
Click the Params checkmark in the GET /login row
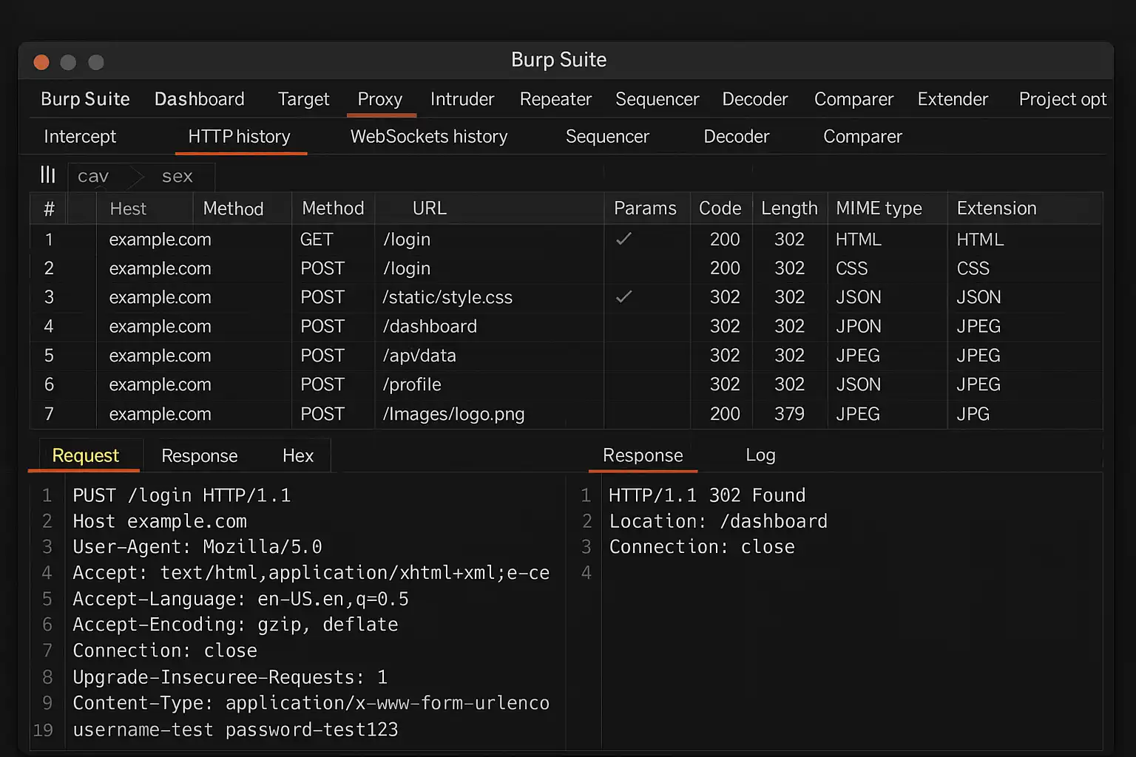pyautogui.click(x=623, y=238)
